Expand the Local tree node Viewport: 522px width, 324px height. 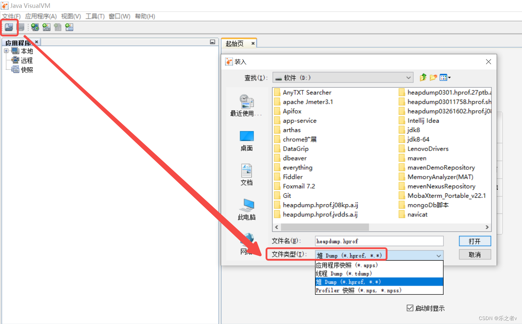6,51
